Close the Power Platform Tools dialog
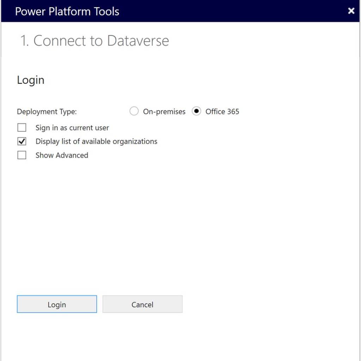This screenshot has height=361, width=361. 351,11
